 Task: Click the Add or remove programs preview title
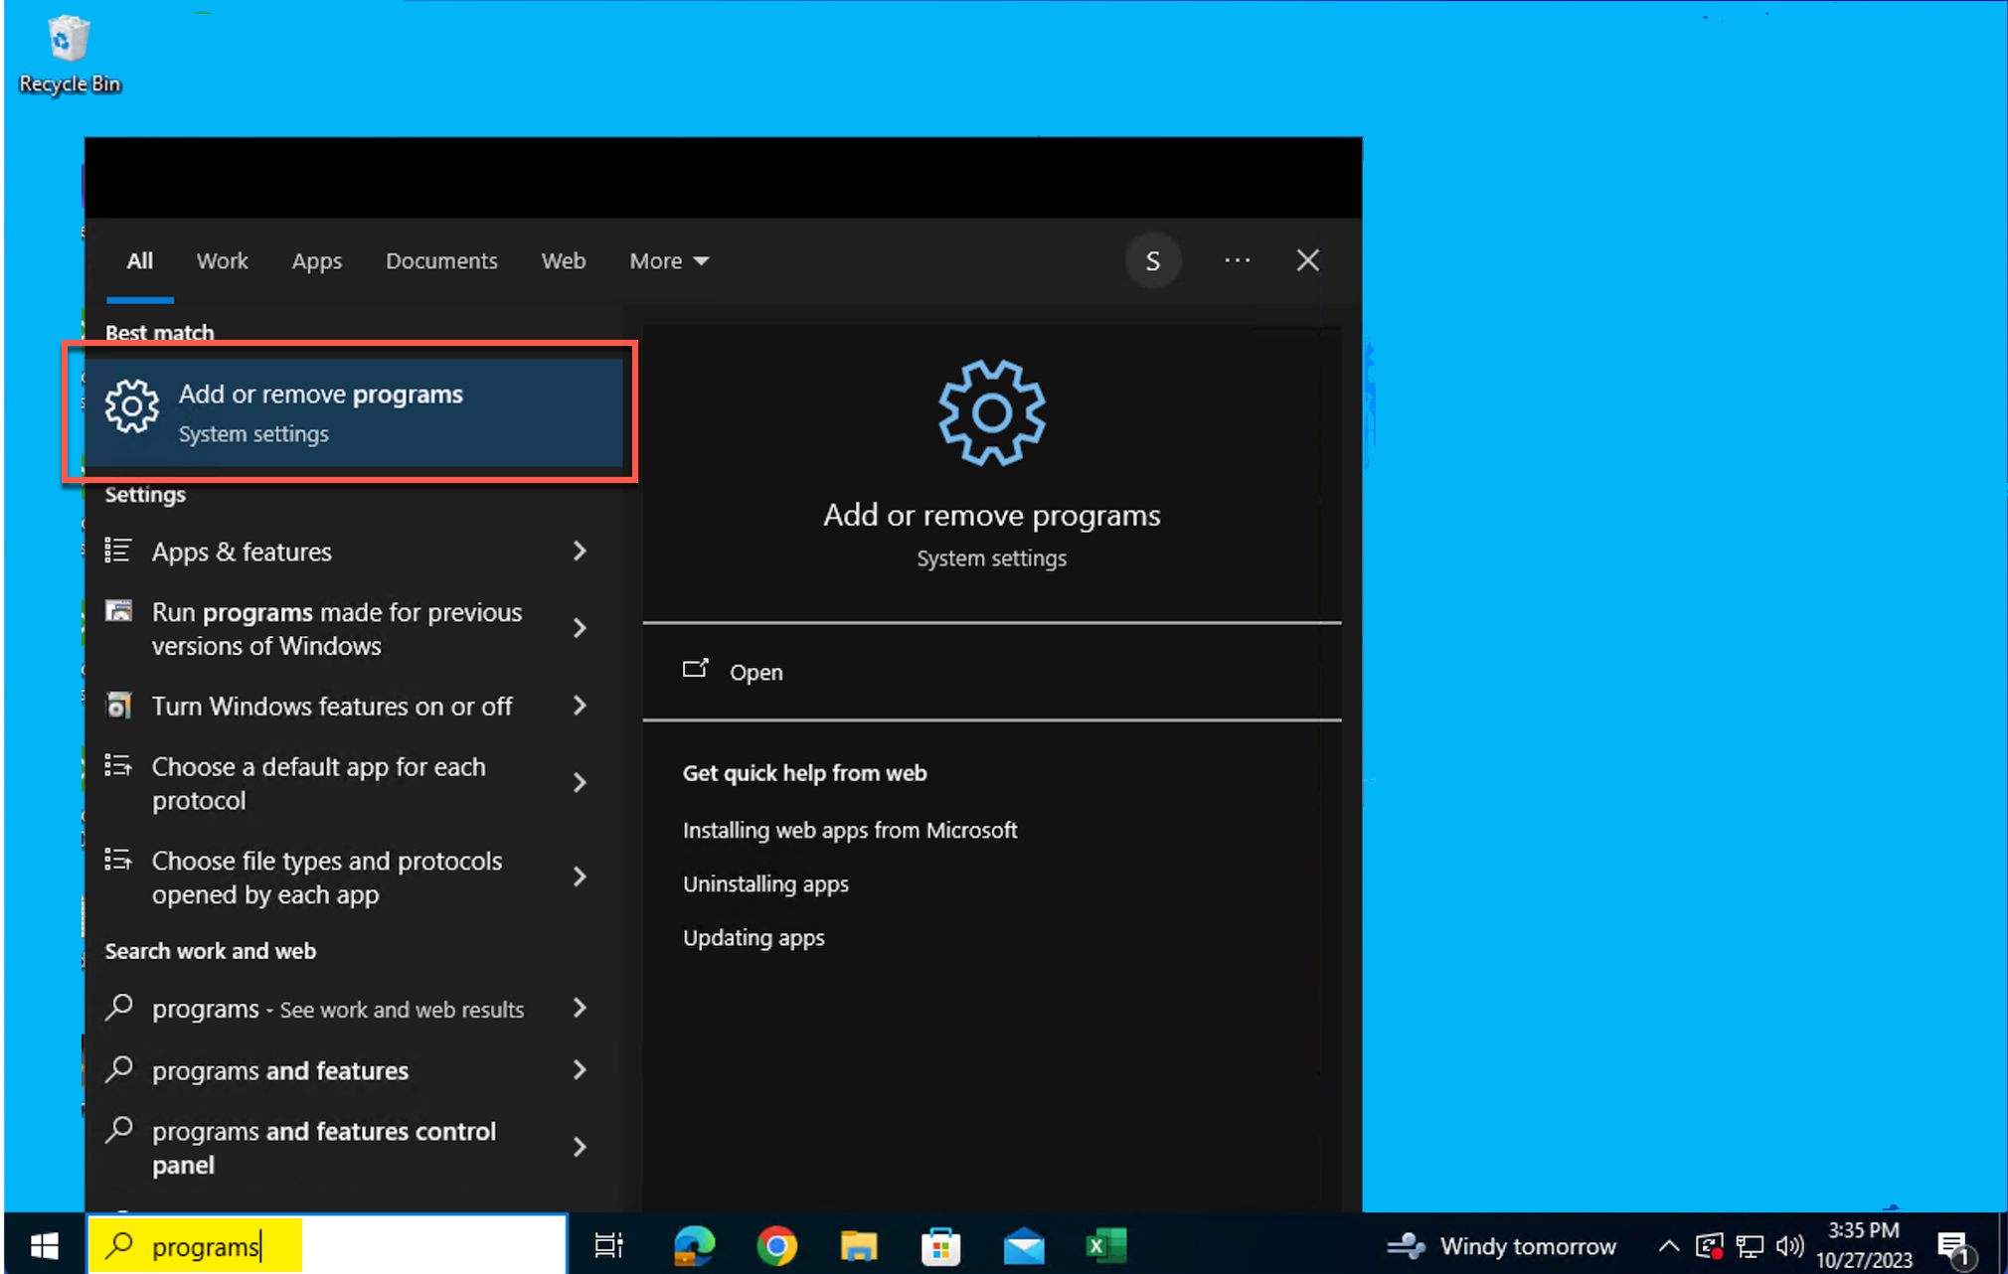coord(991,515)
